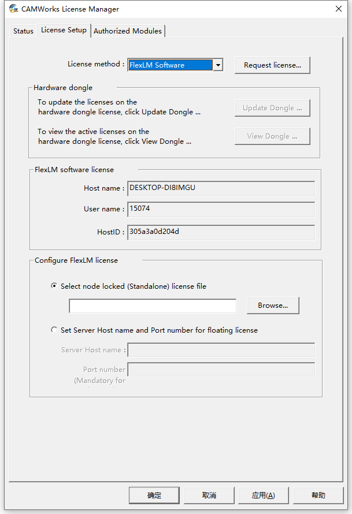Click the License method : label
Image resolution: width=352 pixels, height=514 pixels.
click(x=96, y=64)
